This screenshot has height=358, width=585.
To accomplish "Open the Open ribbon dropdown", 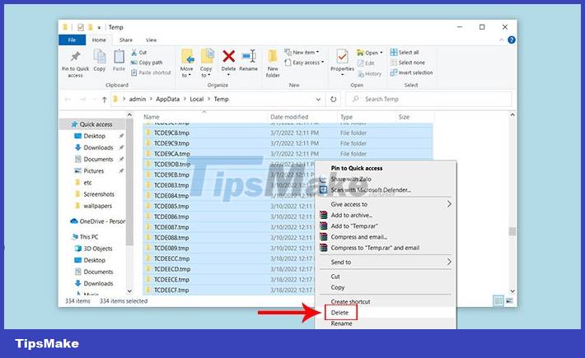I will (x=369, y=53).
